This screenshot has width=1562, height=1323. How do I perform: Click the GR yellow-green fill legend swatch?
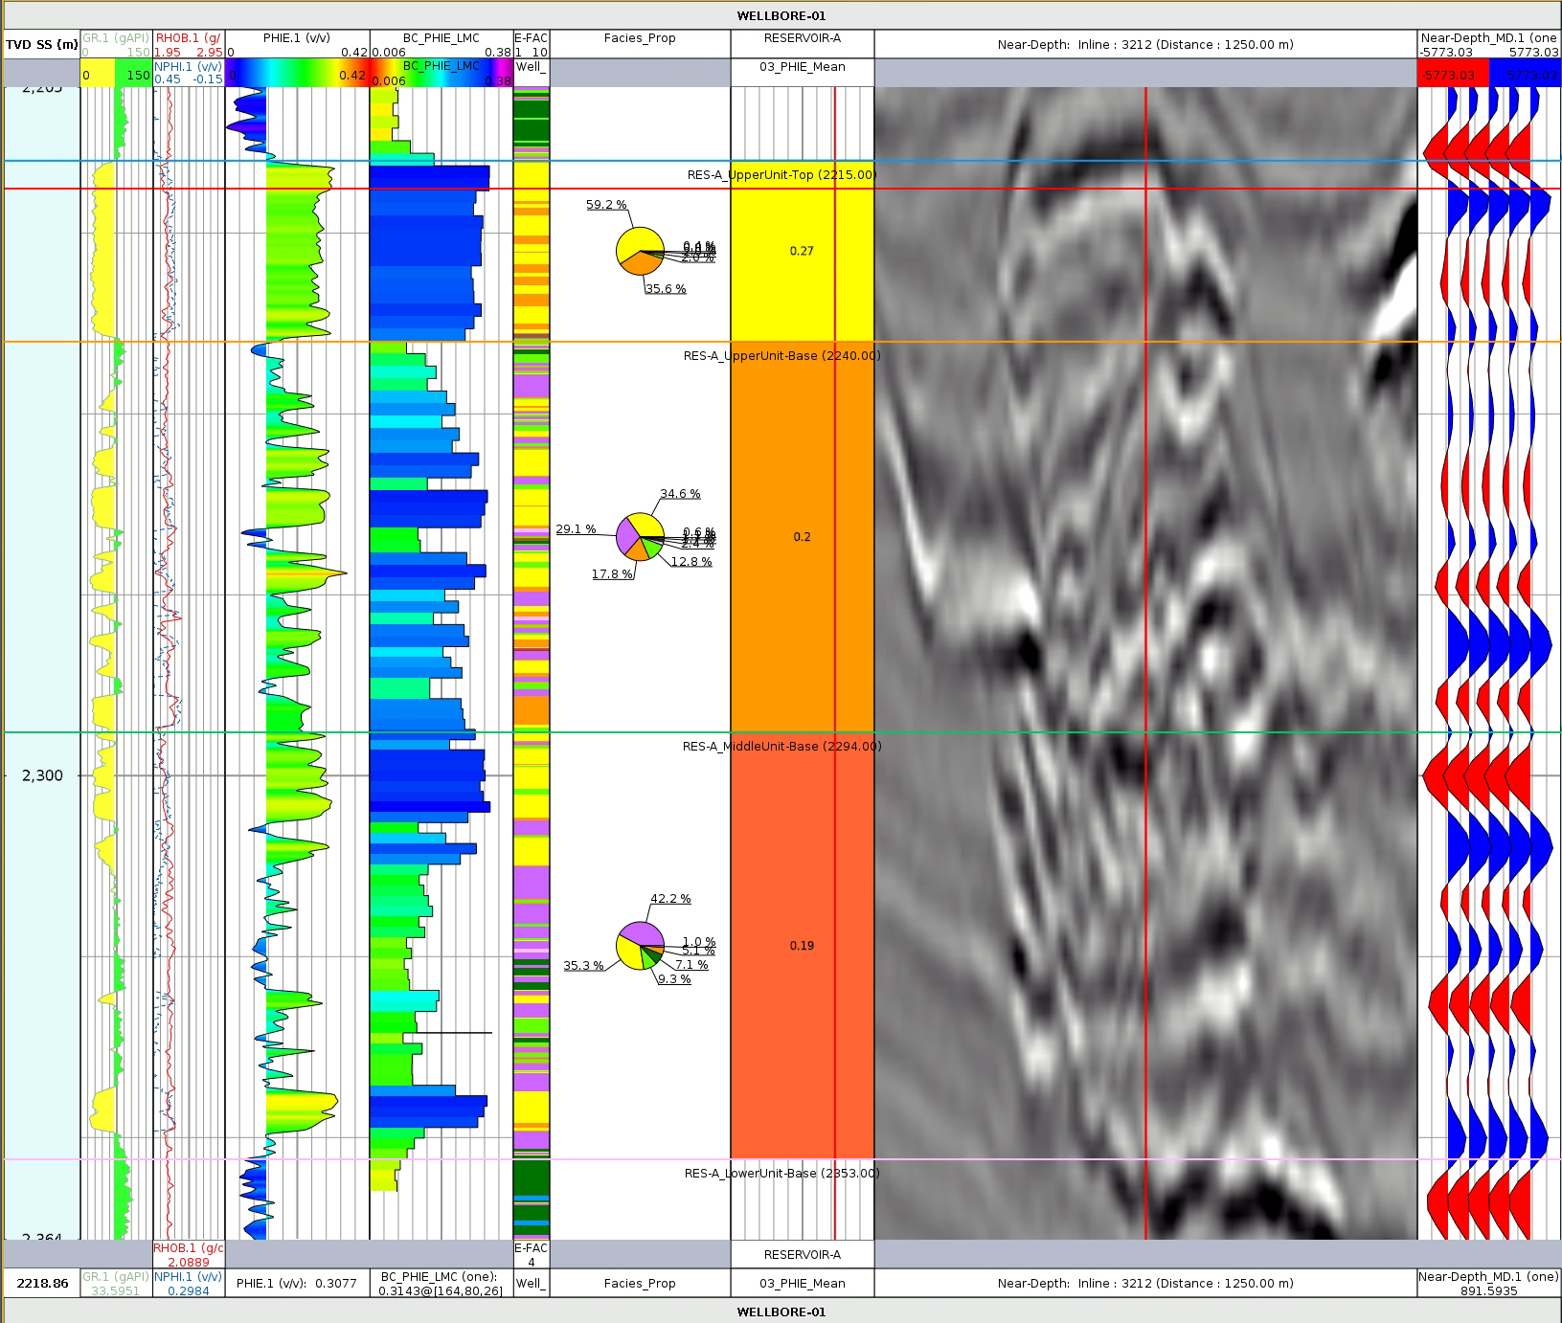(116, 75)
